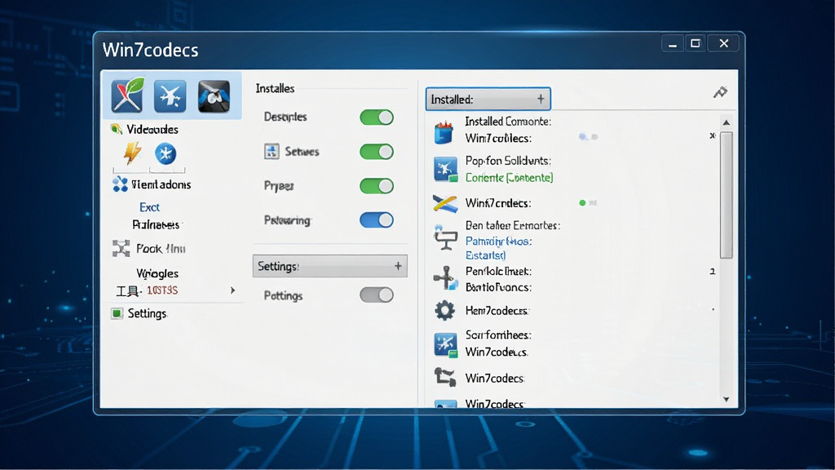
Task: Open the Pook Hnu network icon
Action: [121, 248]
